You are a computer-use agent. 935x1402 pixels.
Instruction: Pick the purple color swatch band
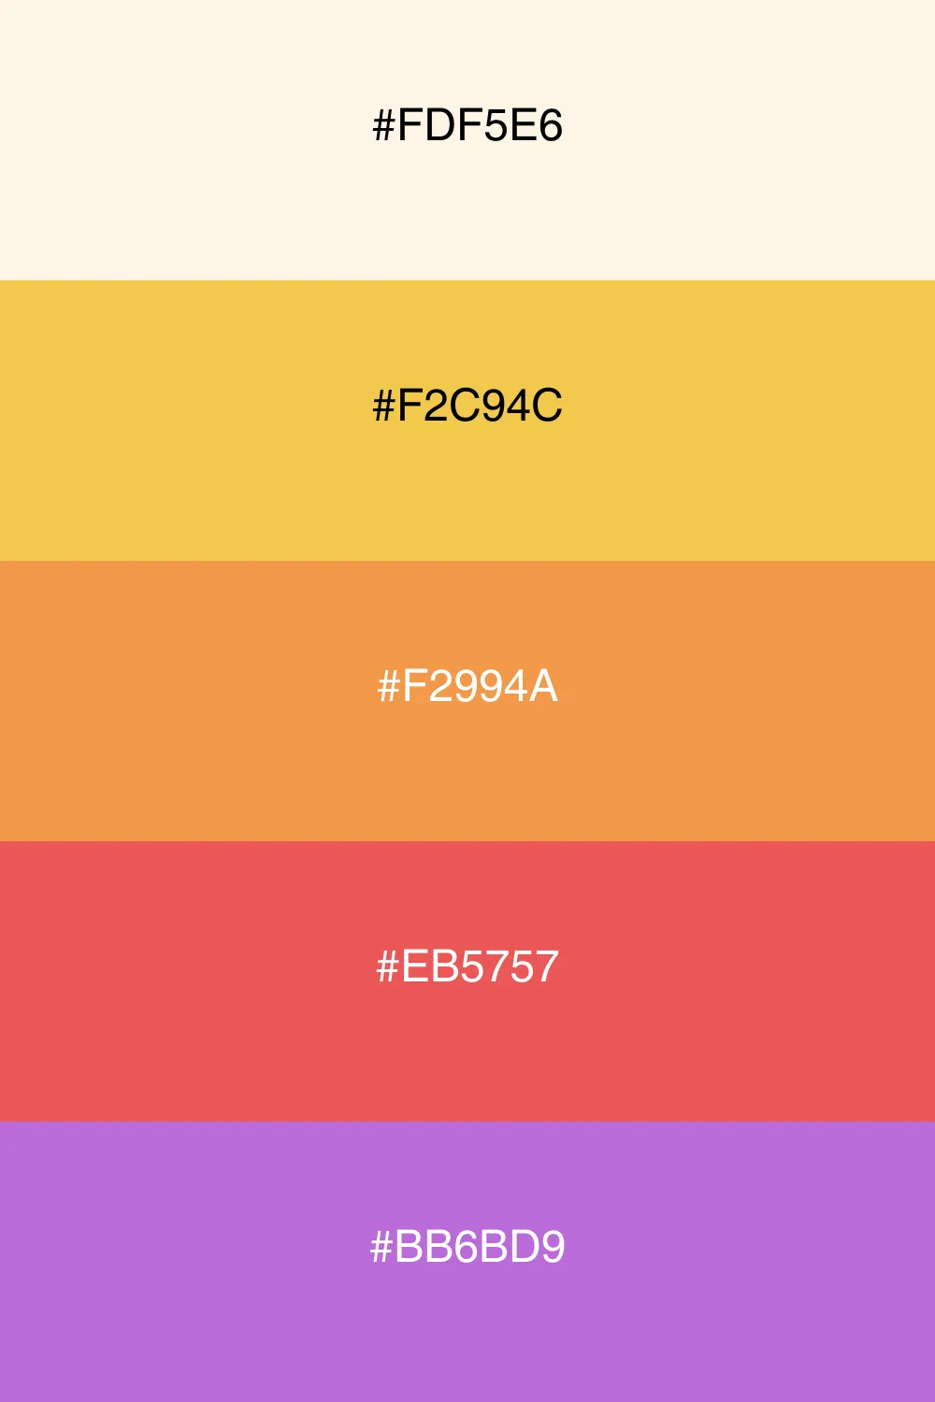(x=467, y=1262)
